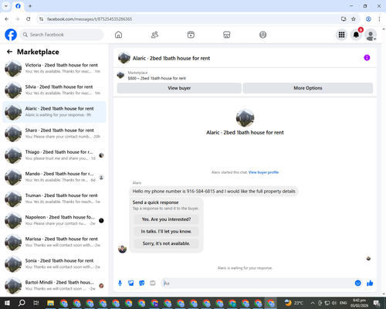The height and width of the screenshot is (309, 386).
Task: Open the Marketplace storefront icon
Action: 227,35
